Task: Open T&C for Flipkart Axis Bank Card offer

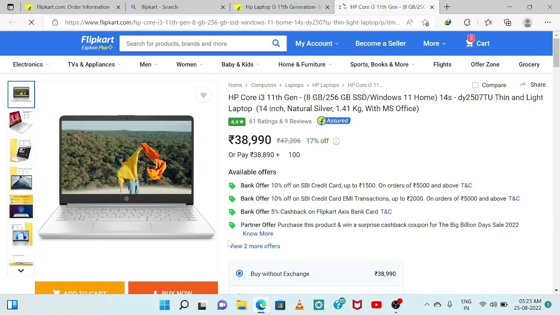Action: (x=386, y=212)
